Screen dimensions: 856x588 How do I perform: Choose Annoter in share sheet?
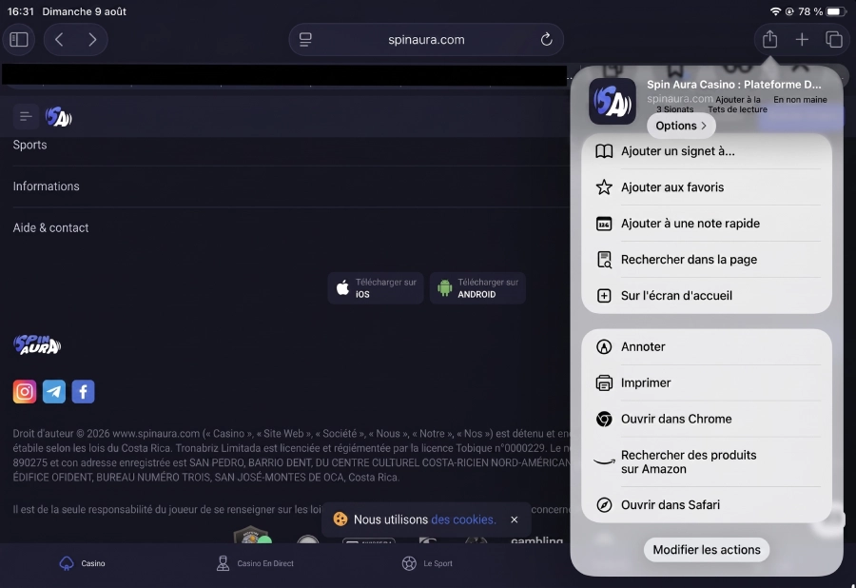[707, 346]
